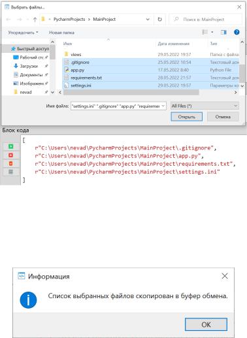The image size is (247, 338).
Task: Sort files by Дата изменения column header
Action: coord(173,44)
